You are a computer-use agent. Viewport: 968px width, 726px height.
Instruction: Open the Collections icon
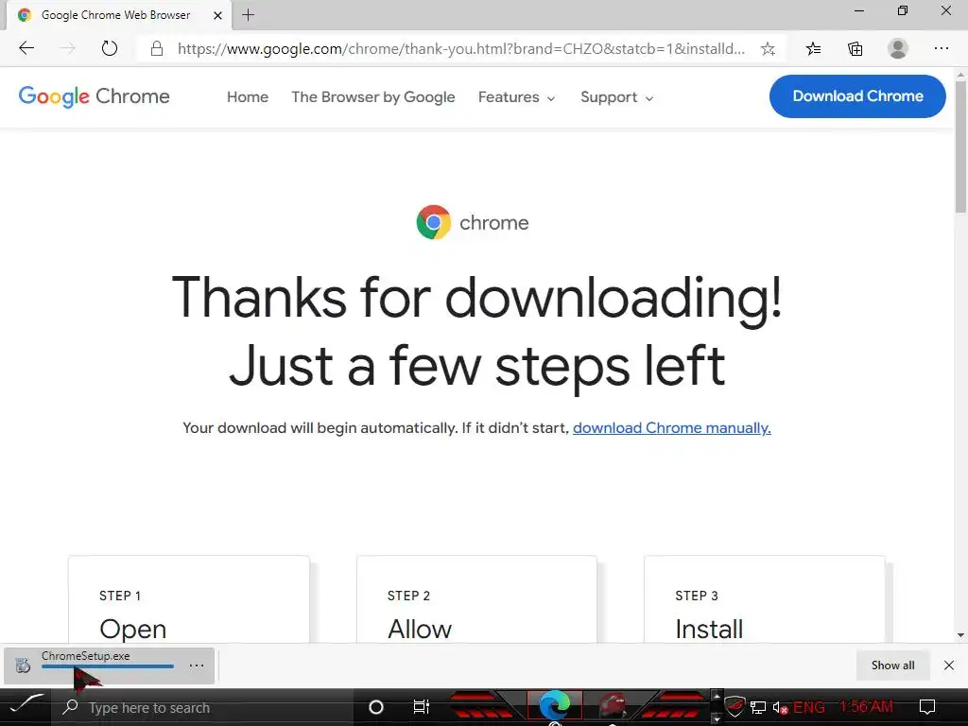855,49
